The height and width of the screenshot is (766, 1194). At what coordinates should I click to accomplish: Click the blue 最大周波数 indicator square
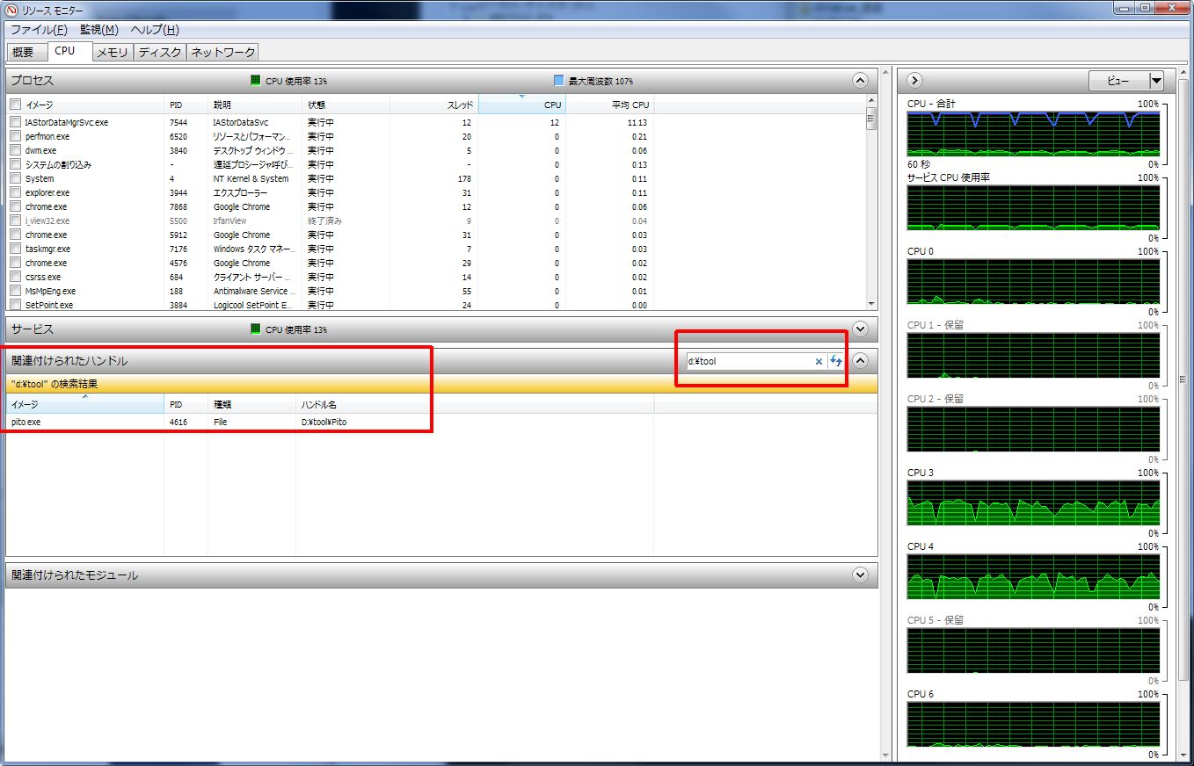558,81
